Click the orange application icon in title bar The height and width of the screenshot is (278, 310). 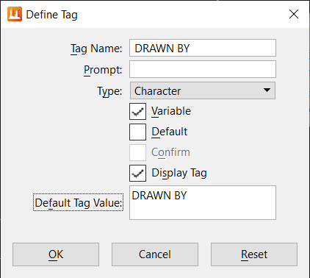pos(15,14)
